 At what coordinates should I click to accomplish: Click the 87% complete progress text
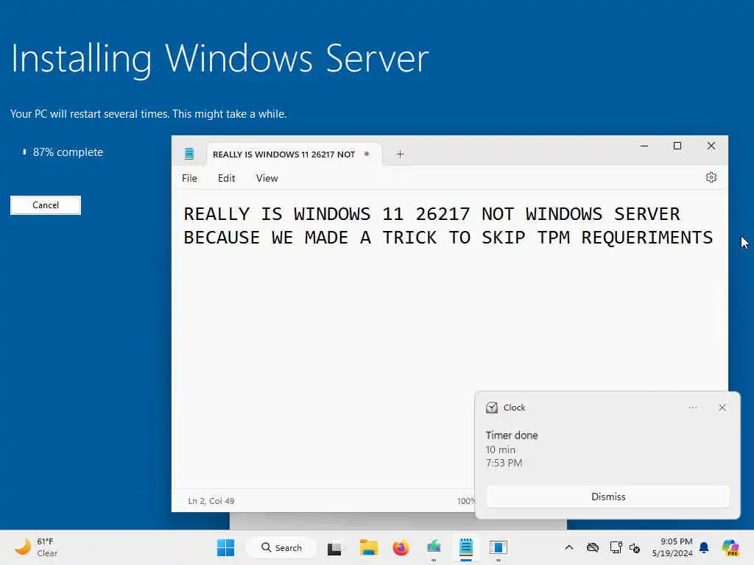[68, 152]
